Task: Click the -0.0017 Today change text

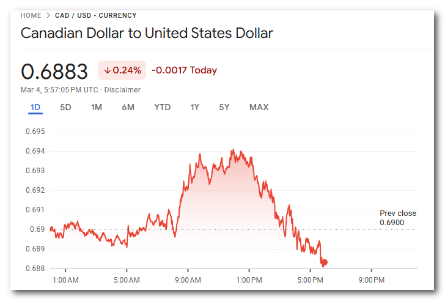Action: pyautogui.click(x=184, y=70)
